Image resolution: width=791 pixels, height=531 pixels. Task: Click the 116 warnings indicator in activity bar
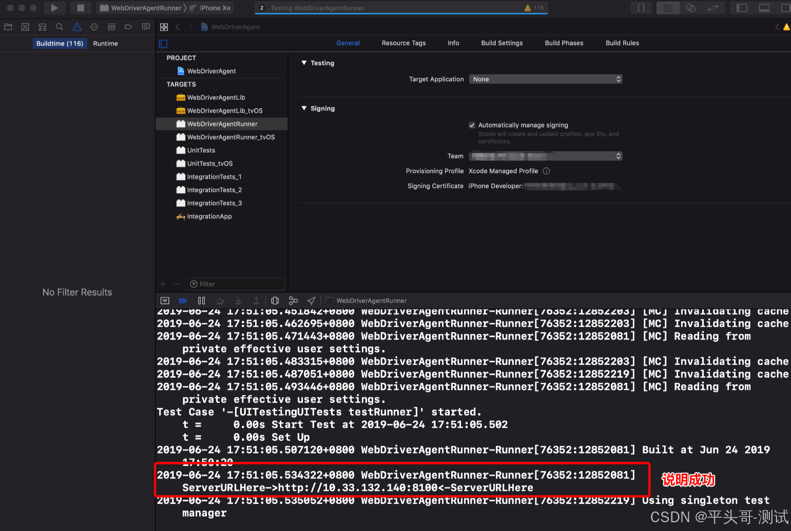point(533,8)
